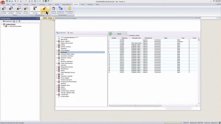The width and height of the screenshot is (221, 124).
Task: Sort by the Number column header
Action: point(114,38)
